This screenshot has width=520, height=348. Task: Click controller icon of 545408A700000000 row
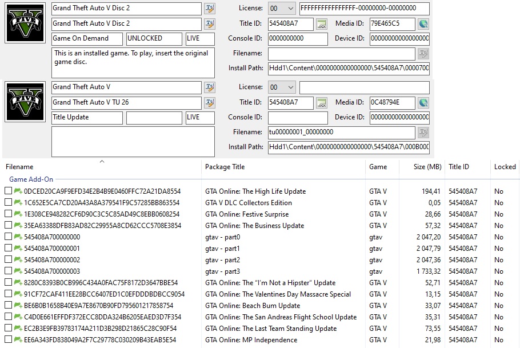click(x=18, y=237)
